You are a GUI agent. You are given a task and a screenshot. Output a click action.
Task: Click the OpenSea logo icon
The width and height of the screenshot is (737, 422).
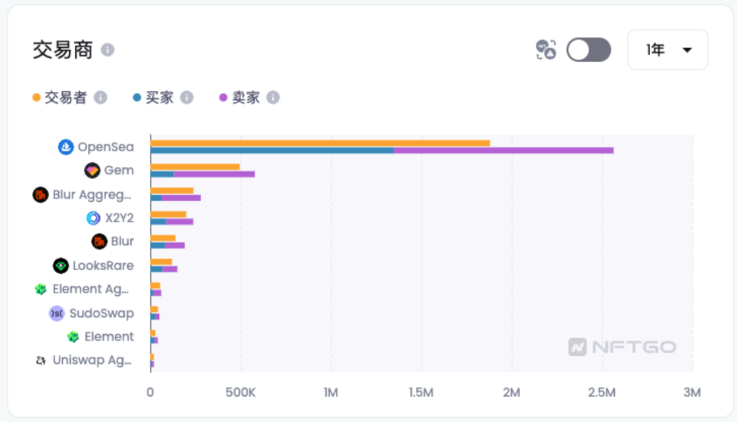[66, 147]
